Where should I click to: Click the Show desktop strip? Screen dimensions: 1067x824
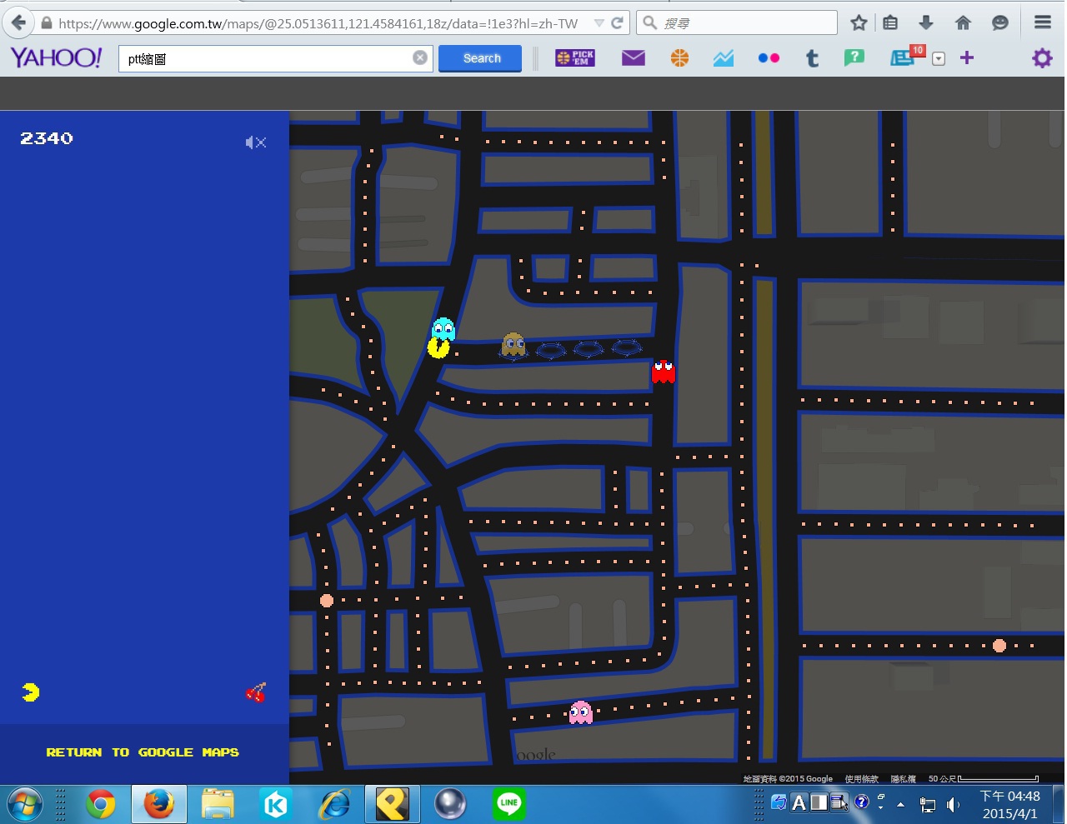(x=1059, y=804)
